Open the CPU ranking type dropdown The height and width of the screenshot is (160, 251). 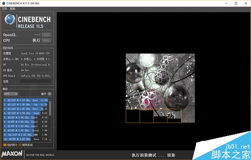(x=11, y=94)
